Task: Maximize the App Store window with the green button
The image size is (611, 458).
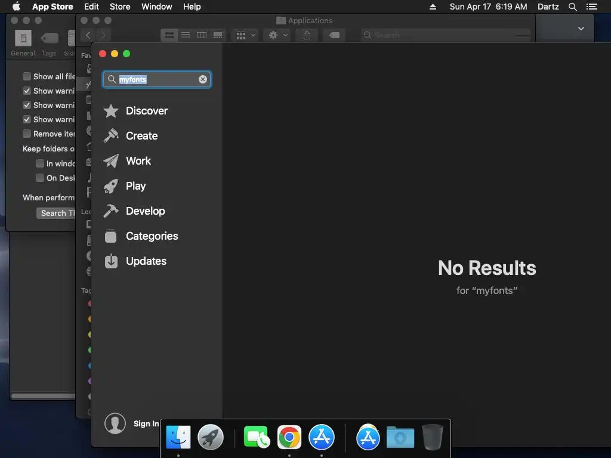Action: point(126,54)
